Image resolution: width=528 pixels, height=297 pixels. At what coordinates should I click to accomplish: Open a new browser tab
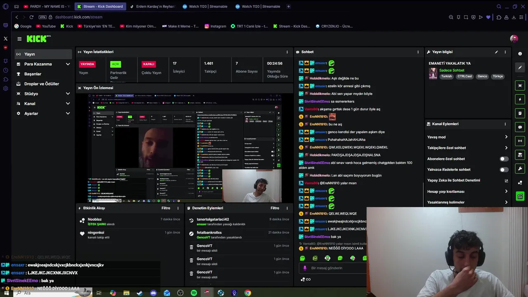(x=288, y=7)
